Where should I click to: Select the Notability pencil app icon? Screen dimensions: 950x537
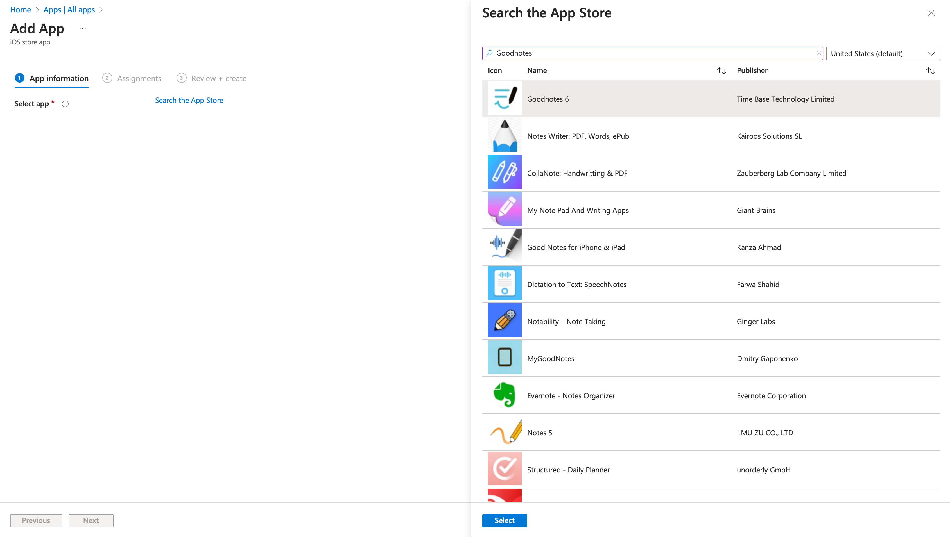pos(504,320)
